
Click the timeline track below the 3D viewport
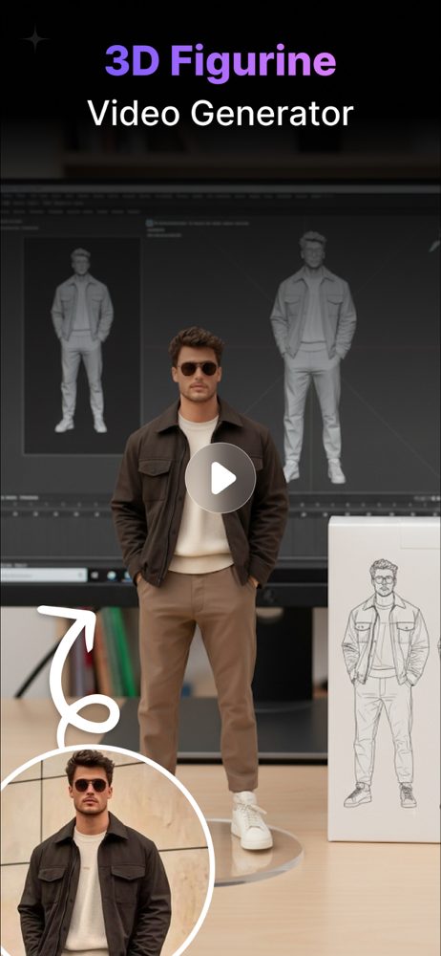[220, 506]
